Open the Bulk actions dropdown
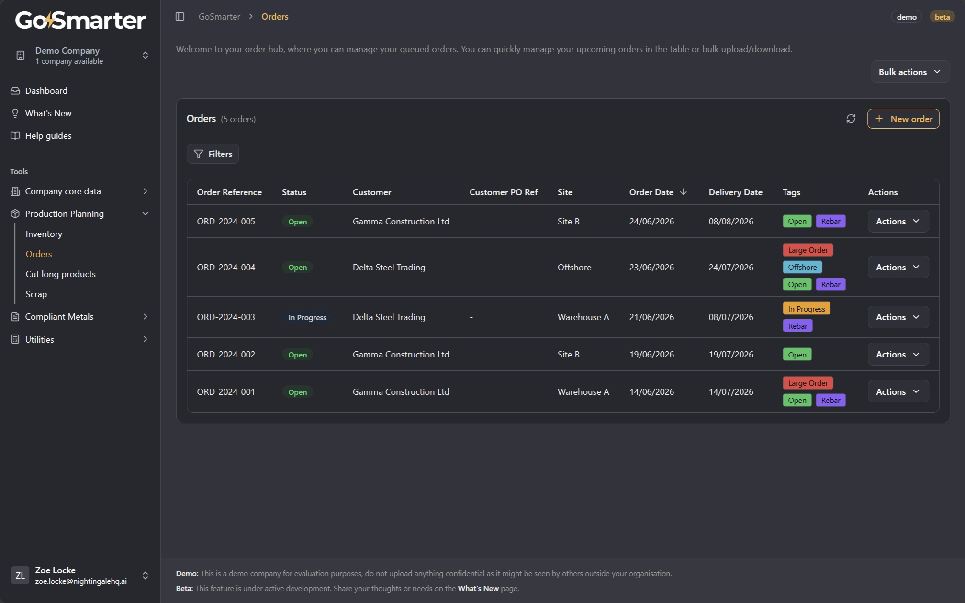The height and width of the screenshot is (603, 965). tap(910, 72)
